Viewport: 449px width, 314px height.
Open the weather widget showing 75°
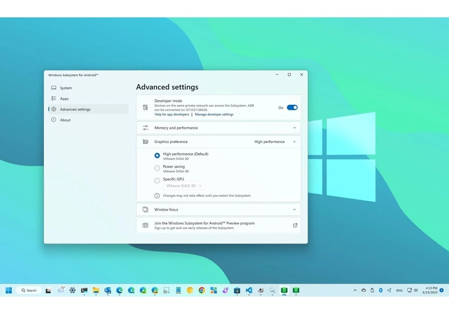[61, 290]
